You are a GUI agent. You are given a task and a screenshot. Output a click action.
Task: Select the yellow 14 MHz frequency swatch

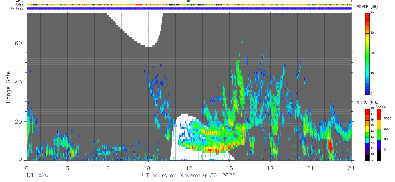pos(367,129)
